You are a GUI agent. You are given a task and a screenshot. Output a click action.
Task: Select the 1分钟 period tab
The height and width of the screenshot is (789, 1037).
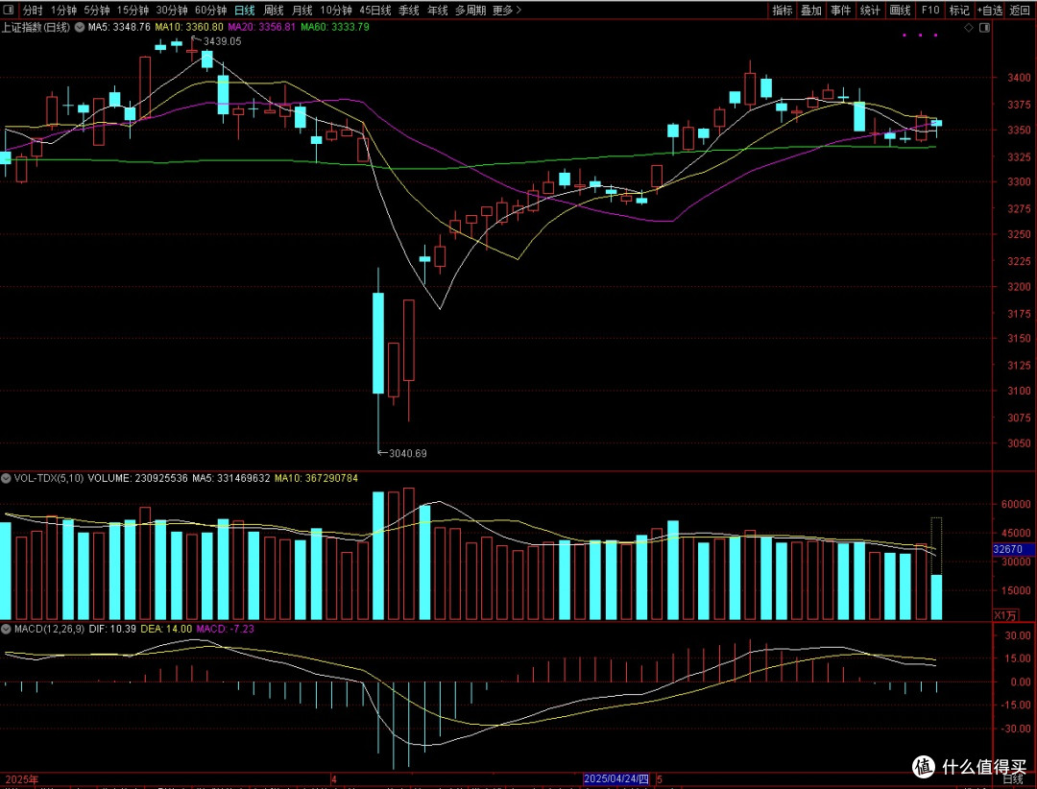pyautogui.click(x=63, y=10)
